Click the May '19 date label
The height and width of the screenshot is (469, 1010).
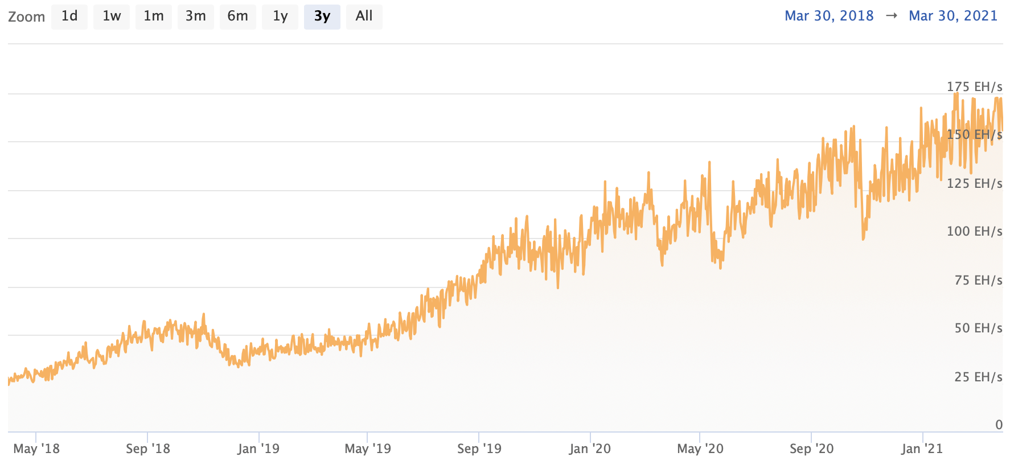tap(368, 449)
